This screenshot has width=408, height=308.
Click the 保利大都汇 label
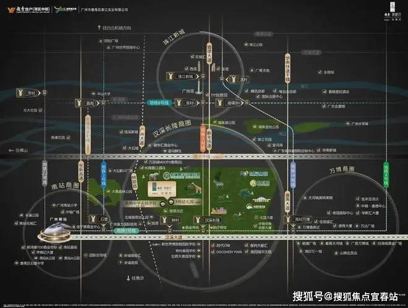[x=259, y=246]
